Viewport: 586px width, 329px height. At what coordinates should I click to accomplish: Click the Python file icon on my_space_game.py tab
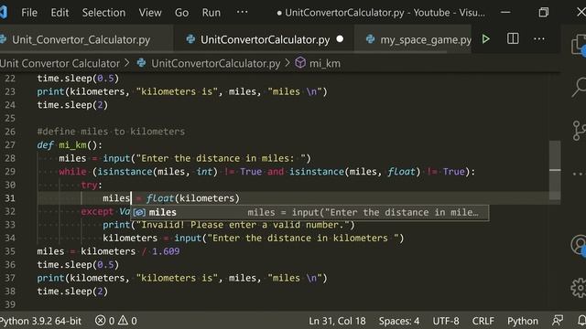tap(370, 38)
